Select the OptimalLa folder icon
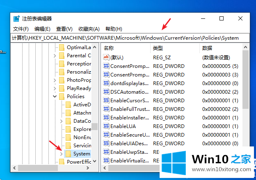This screenshot has width=256, height=180. point(62,47)
